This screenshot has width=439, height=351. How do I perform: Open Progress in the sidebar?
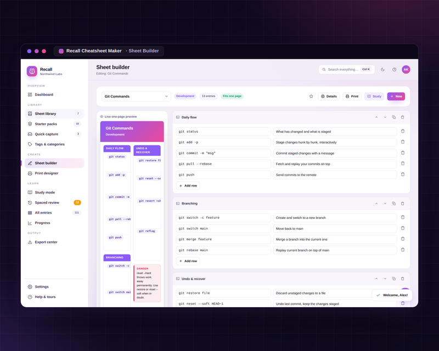54,223
